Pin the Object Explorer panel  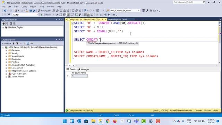click(59, 40)
